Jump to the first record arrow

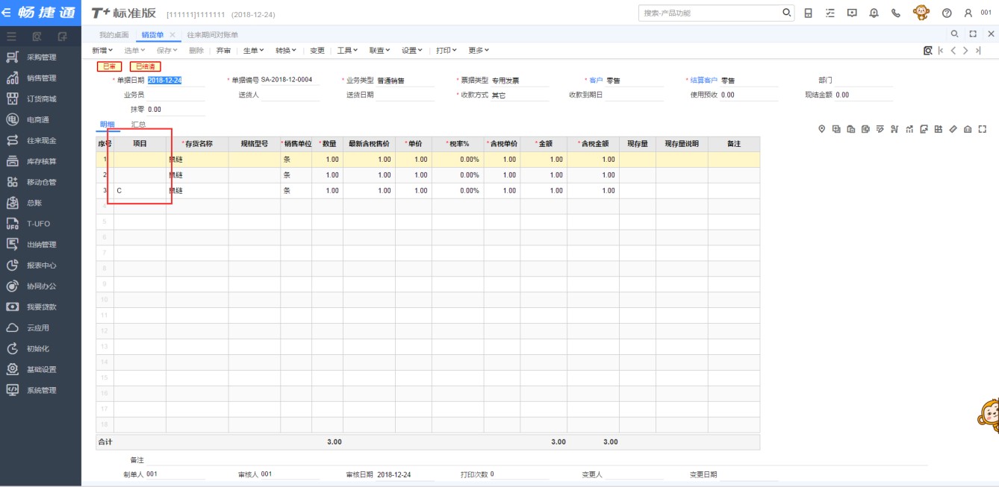(x=941, y=51)
